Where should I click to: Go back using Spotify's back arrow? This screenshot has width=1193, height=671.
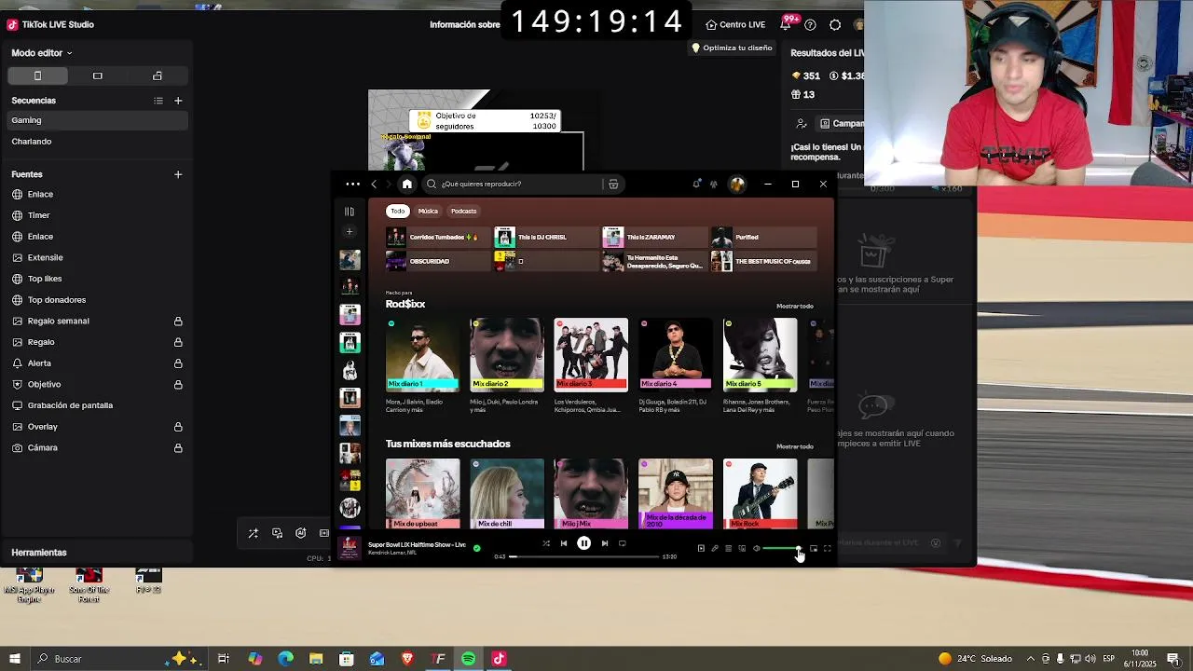pyautogui.click(x=374, y=184)
